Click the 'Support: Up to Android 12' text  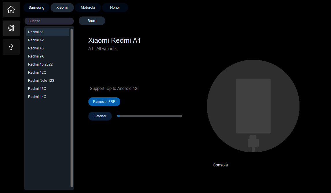coord(114,89)
